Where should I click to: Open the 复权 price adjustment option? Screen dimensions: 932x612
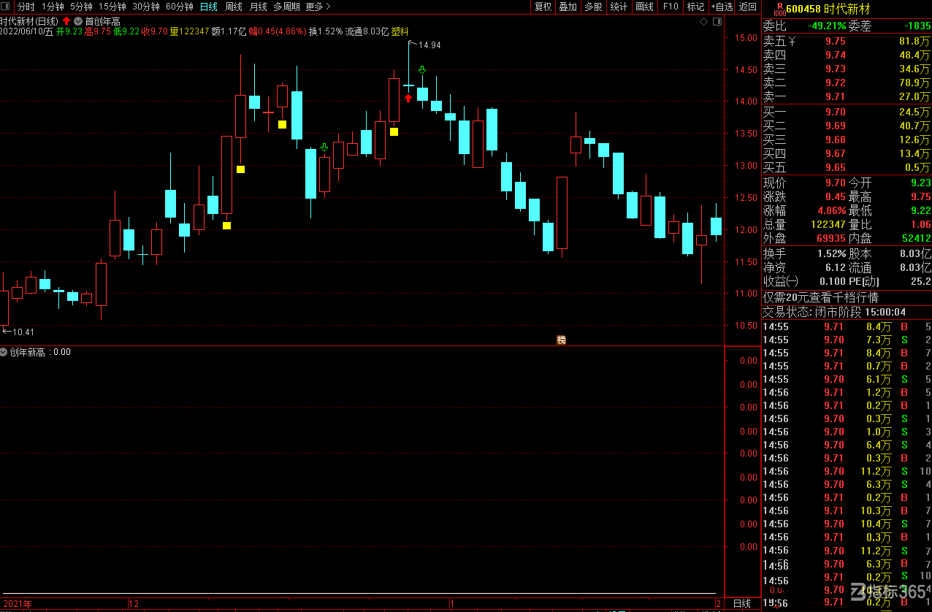pyautogui.click(x=543, y=7)
